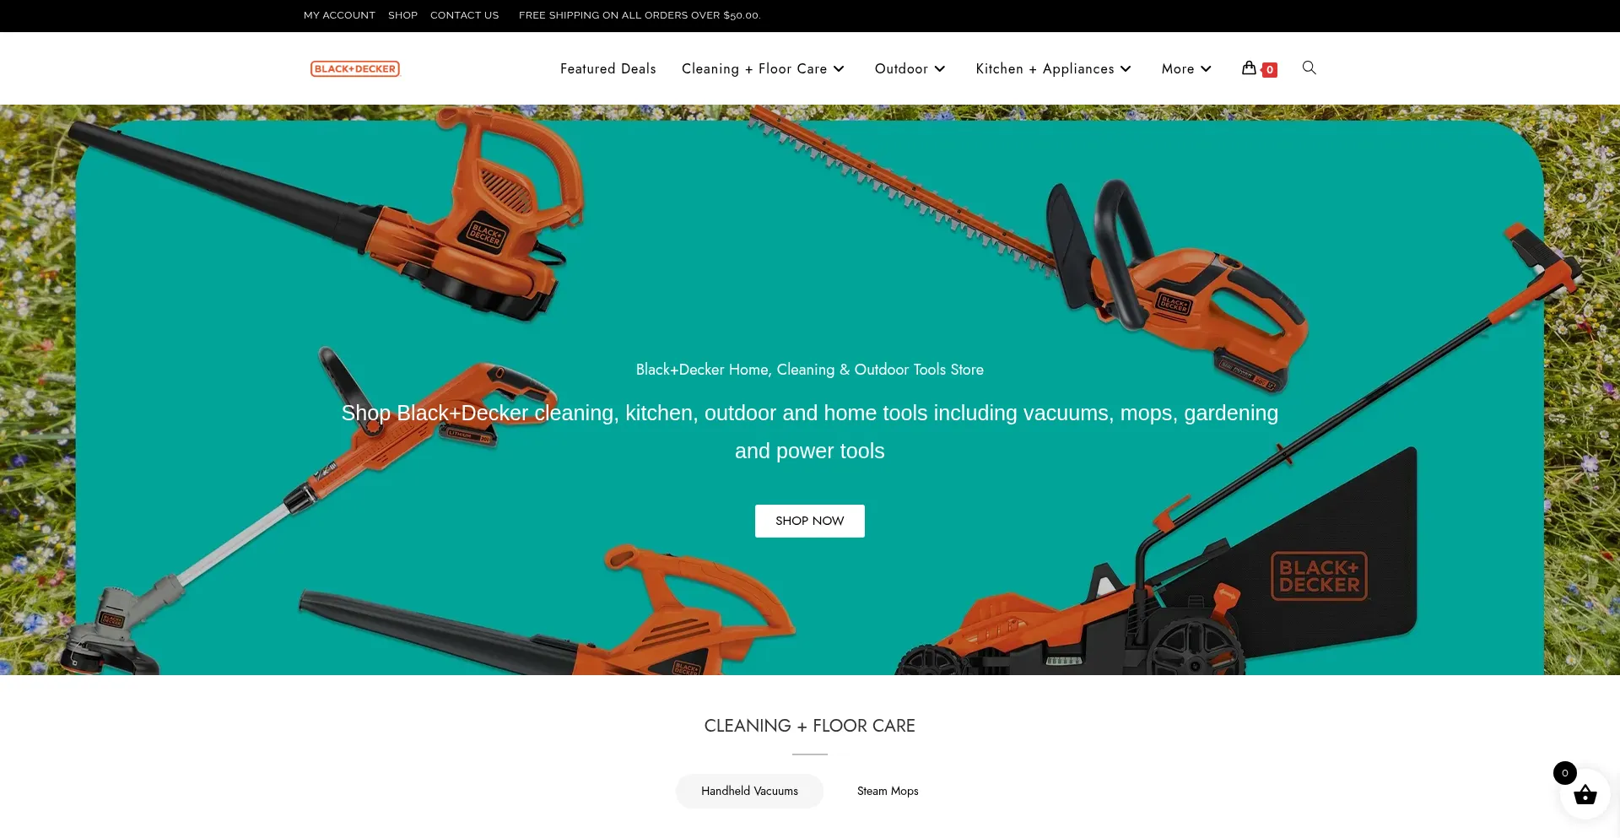
Task: Expand the Outdoor menu chevron
Action: [x=940, y=69]
